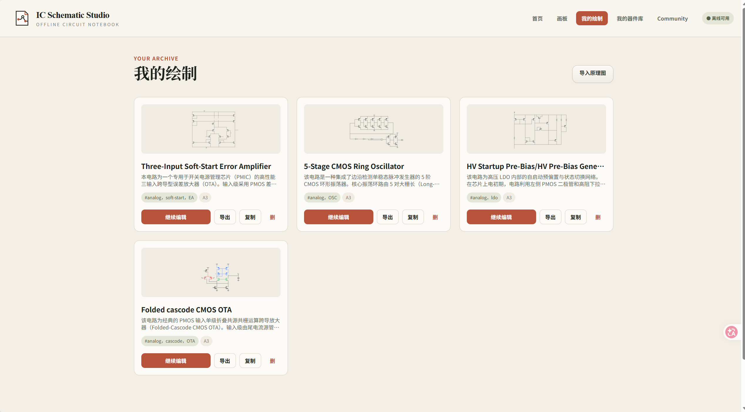Click the 'Folded cascode CMOS OTA' title
Image resolution: width=745 pixels, height=412 pixels.
(186, 310)
